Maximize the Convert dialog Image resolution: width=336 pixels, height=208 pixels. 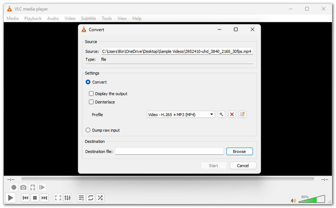(236, 30)
